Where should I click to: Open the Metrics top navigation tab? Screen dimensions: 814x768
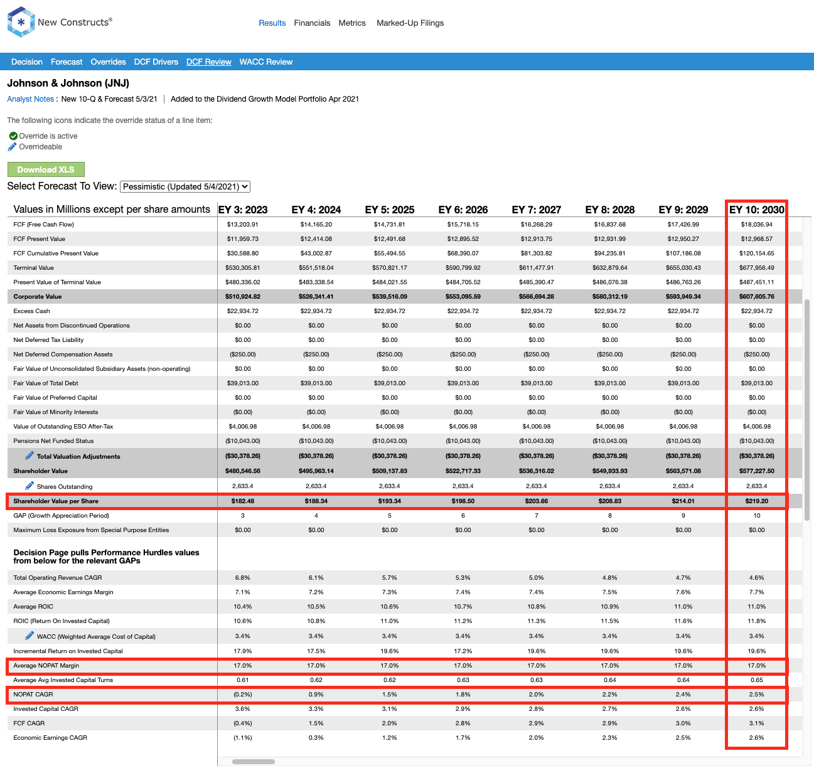[352, 23]
